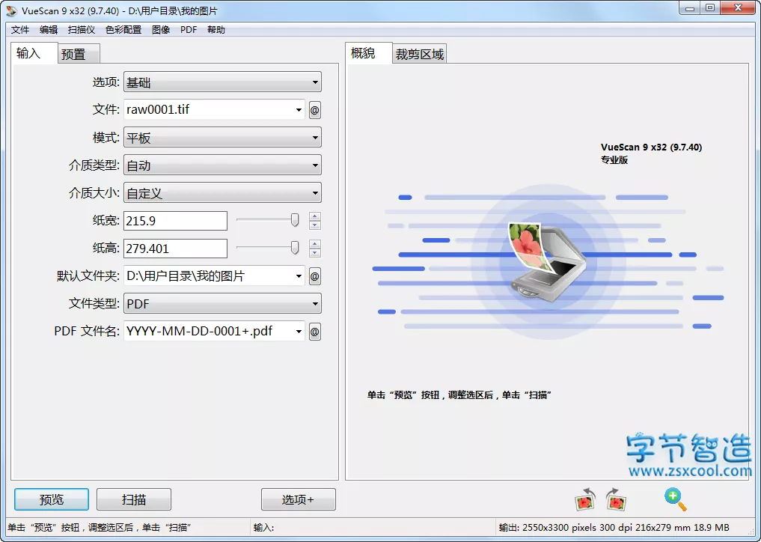Viewport: 761px width, 542px height.
Task: Expand the 文件 raw0001.tif combo box arrow
Action: click(299, 110)
